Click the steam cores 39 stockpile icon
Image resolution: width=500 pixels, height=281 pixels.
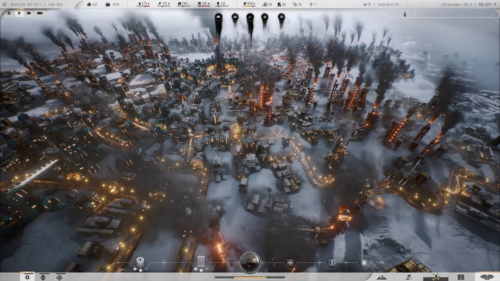(x=267, y=5)
